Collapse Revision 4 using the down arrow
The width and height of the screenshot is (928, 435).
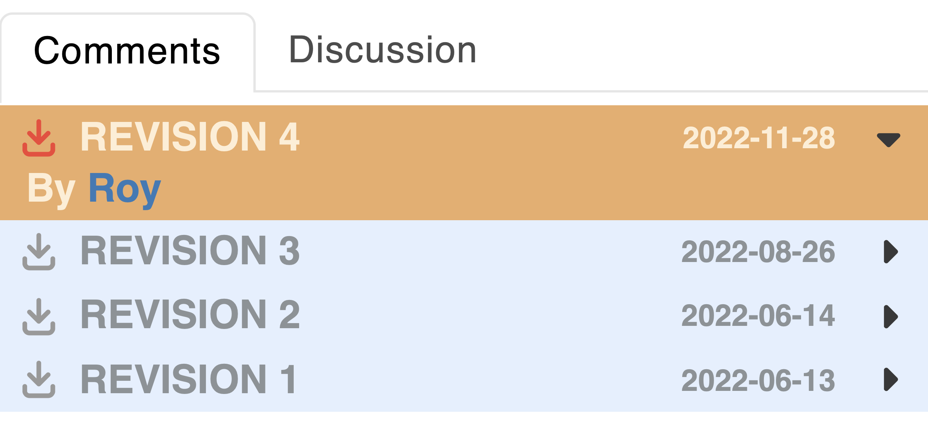[x=889, y=140]
